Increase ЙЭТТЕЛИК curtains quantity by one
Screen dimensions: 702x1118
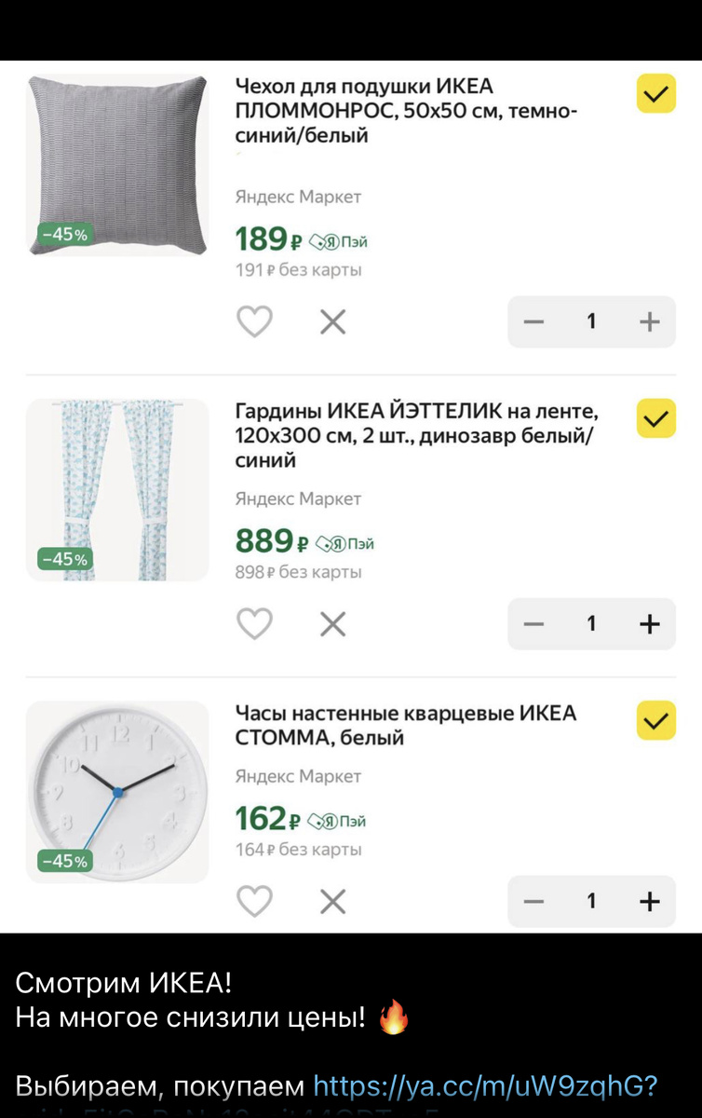click(x=649, y=623)
